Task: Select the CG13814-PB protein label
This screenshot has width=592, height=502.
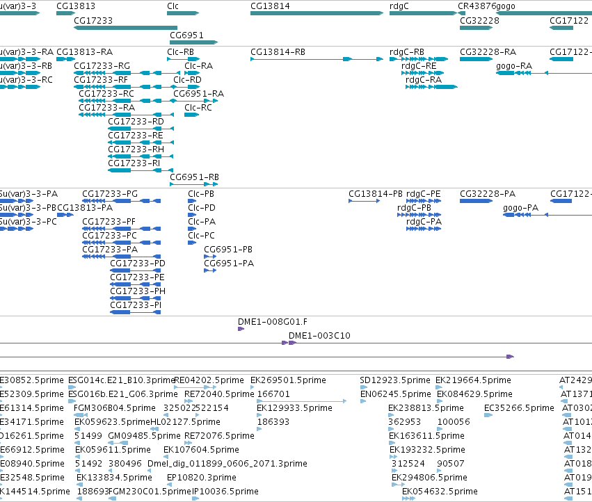Action: tap(375, 193)
